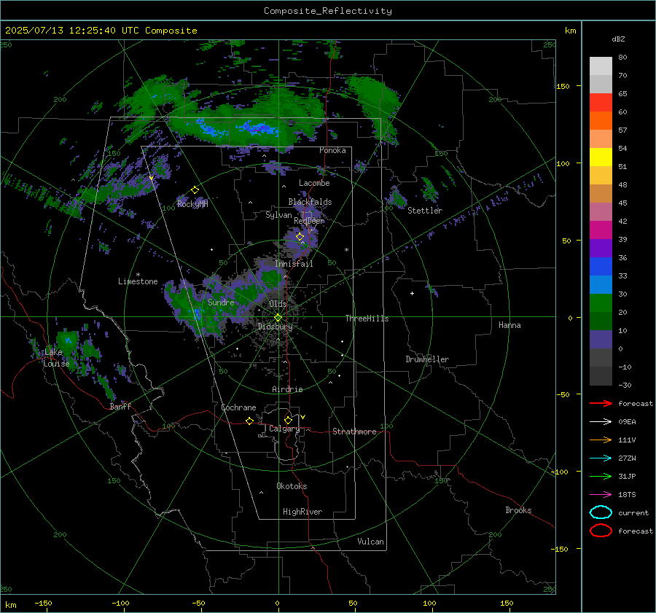Pick the pink 42-45 dBZ color swatch
This screenshot has height=613, width=656.
pos(601,211)
